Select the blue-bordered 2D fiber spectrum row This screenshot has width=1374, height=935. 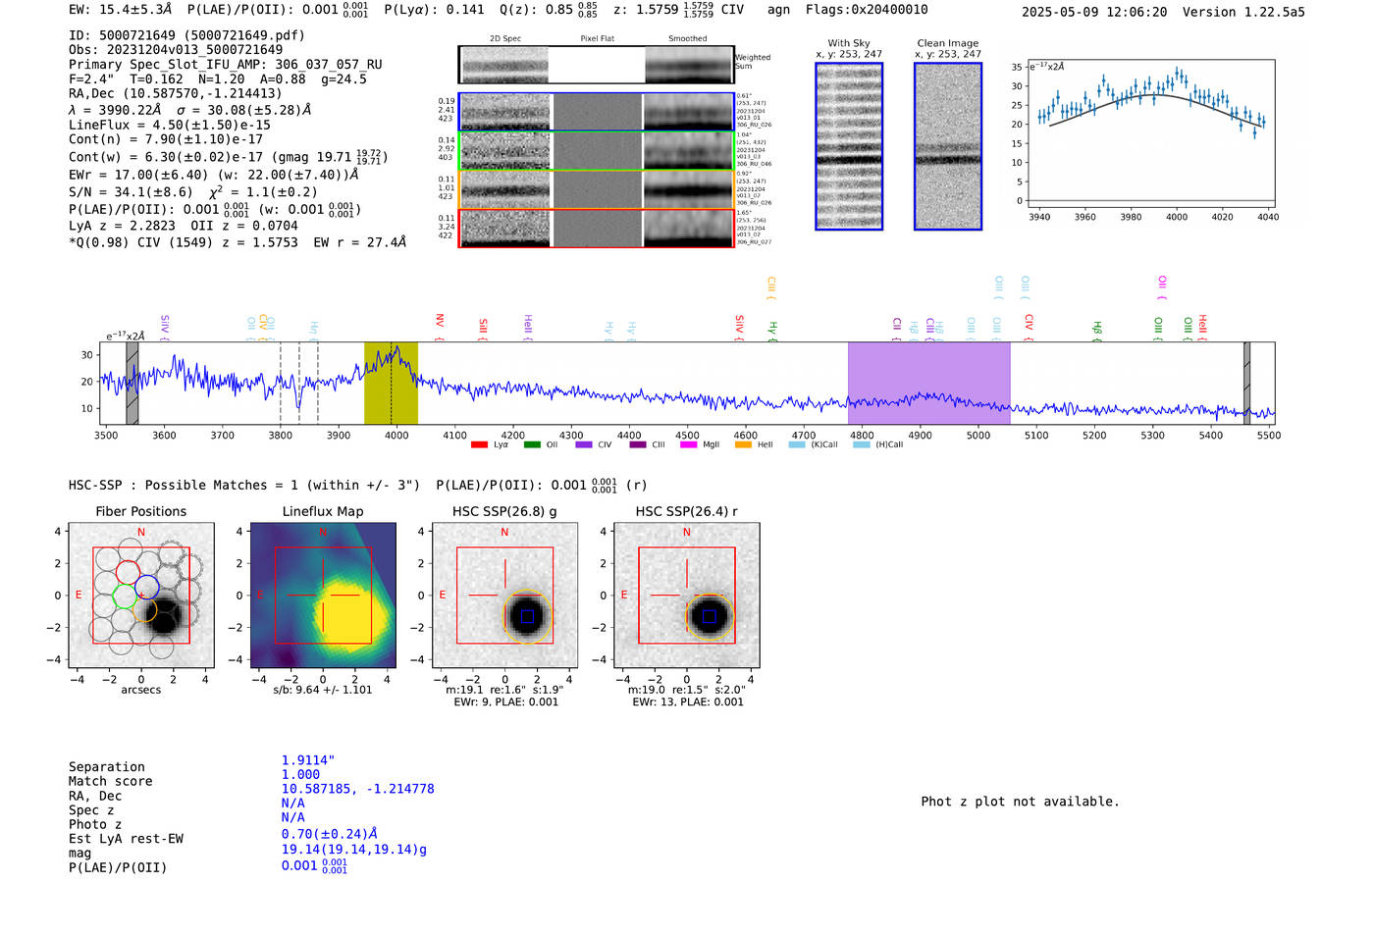tap(597, 112)
